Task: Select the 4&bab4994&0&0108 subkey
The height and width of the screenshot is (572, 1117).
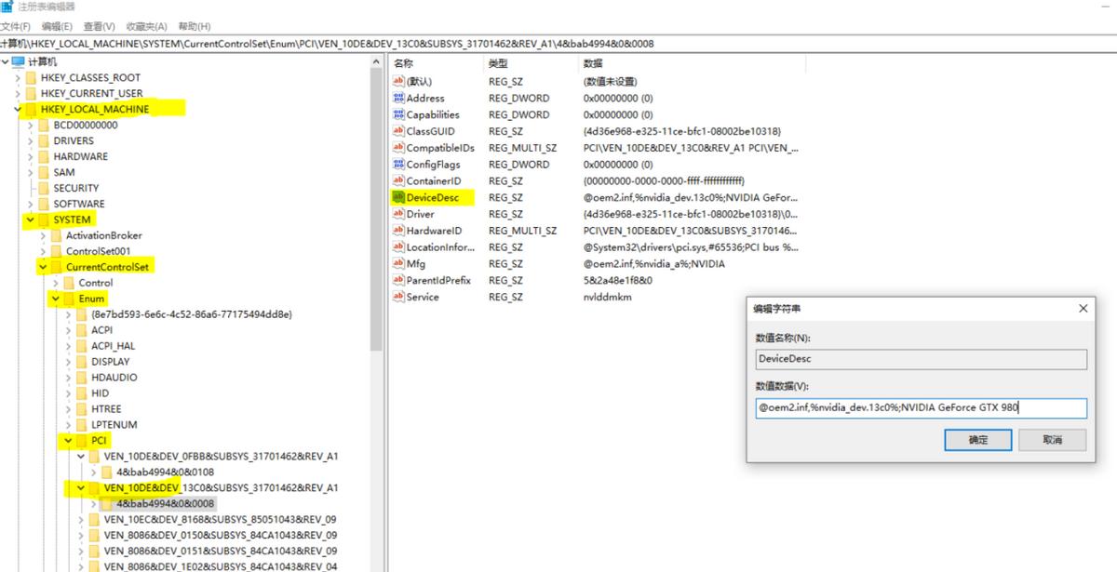Action: pyautogui.click(x=159, y=472)
